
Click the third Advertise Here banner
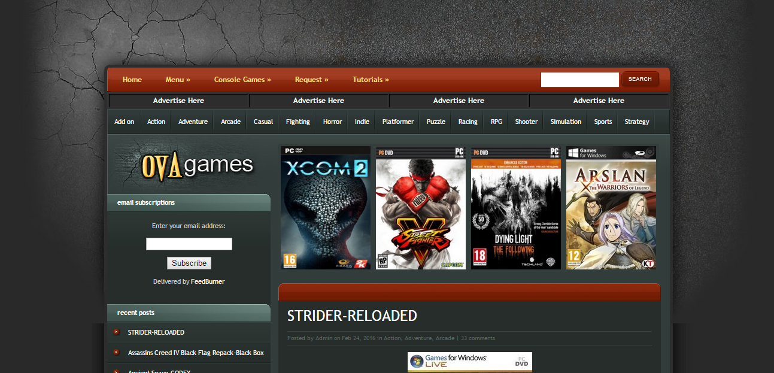coord(459,101)
